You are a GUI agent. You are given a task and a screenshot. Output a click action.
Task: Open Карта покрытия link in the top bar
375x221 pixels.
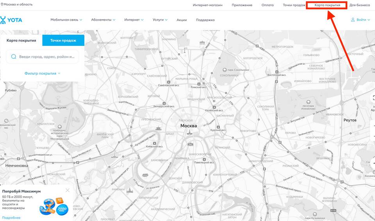coord(327,5)
